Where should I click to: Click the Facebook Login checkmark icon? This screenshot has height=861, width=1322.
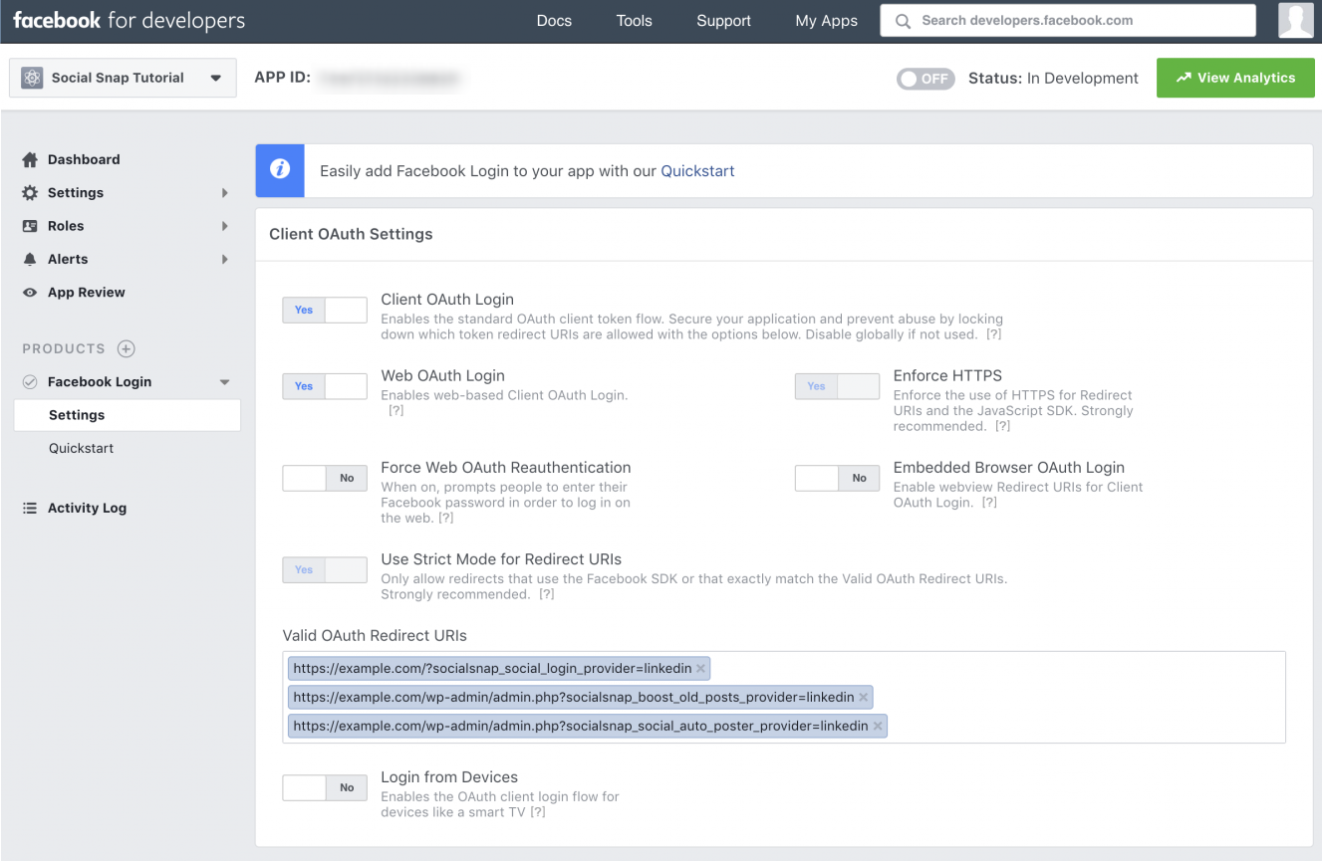(30, 381)
